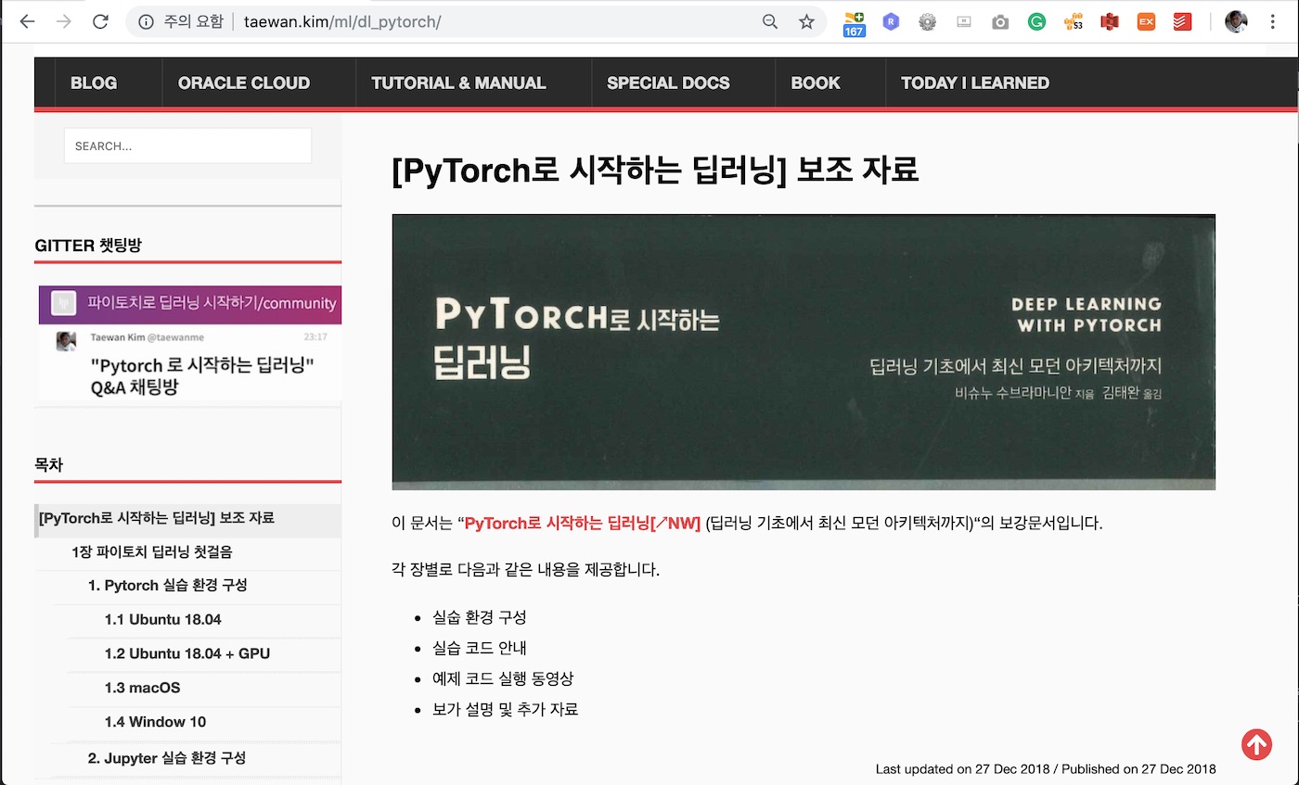1299x785 pixels.
Task: Go to 1장 파이토치 딥러닝 첫걸음
Action: pos(152,551)
